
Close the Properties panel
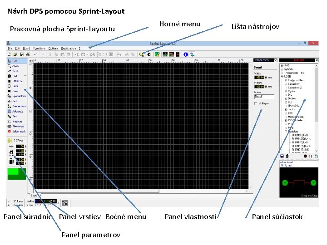coord(275,60)
